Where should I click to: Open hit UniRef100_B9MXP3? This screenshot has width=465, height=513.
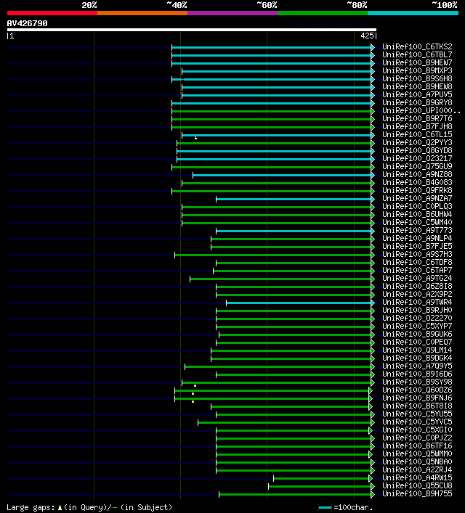[417, 70]
